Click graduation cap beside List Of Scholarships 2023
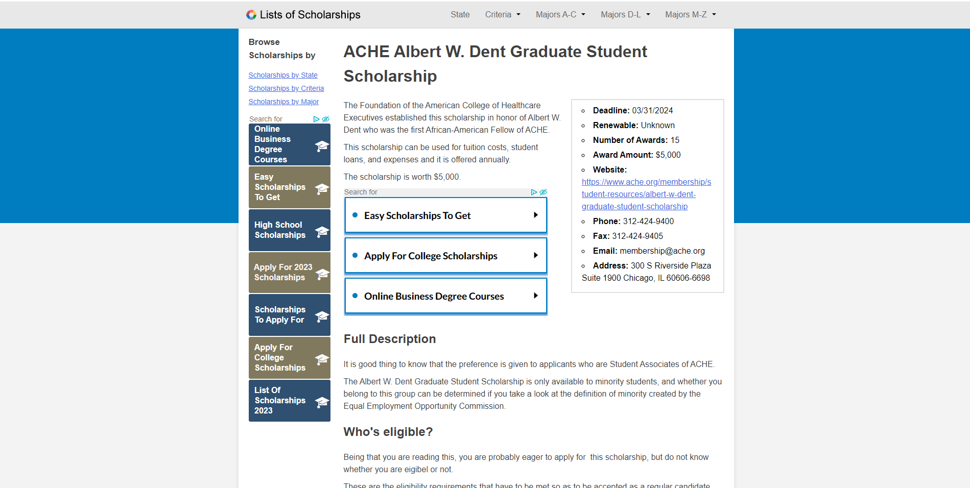This screenshot has height=488, width=970. (x=322, y=402)
